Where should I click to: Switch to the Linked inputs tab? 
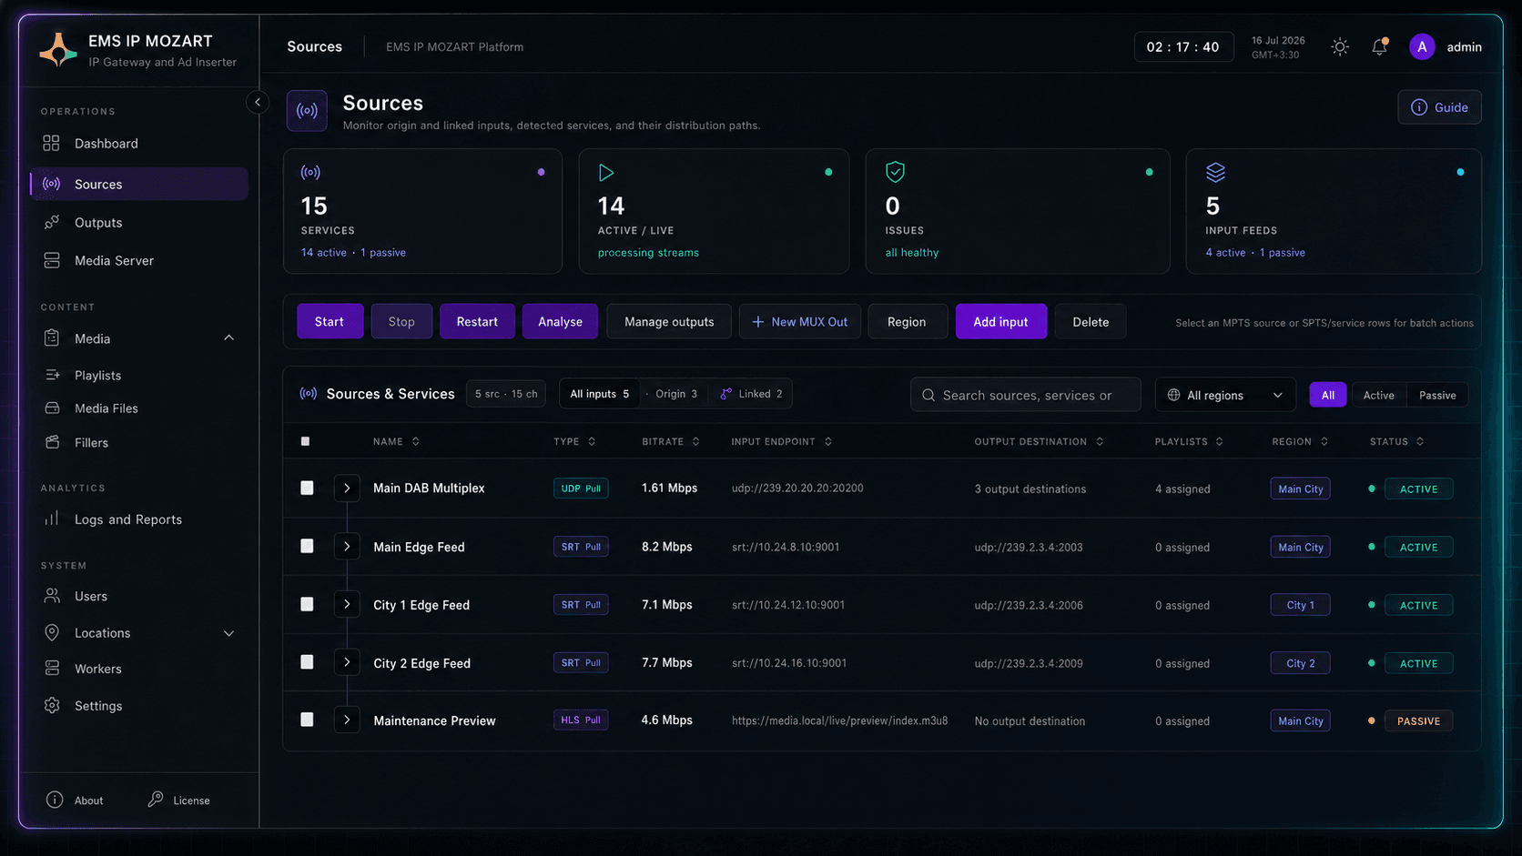pyautogui.click(x=752, y=394)
